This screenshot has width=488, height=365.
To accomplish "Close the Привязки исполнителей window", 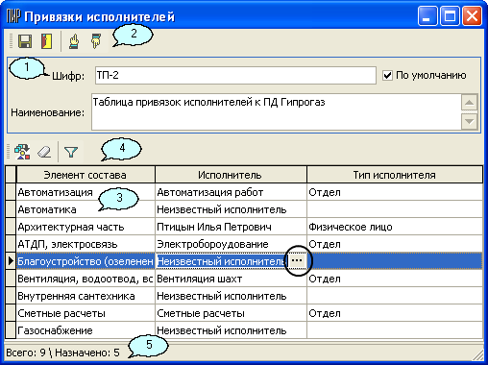I will [472, 16].
